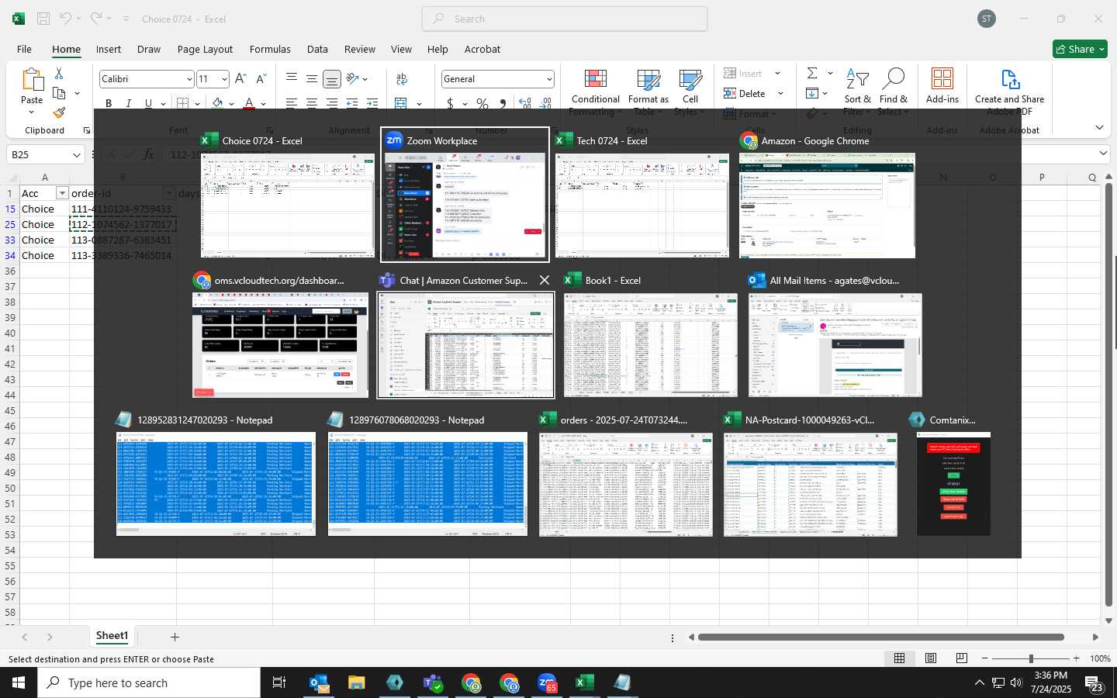Click the Save icon in title bar

[43, 19]
